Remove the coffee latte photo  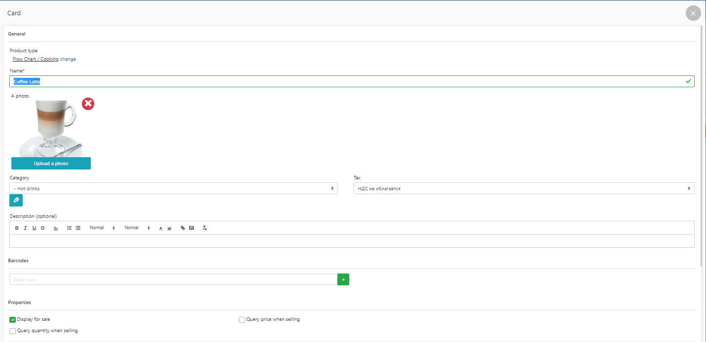[88, 103]
